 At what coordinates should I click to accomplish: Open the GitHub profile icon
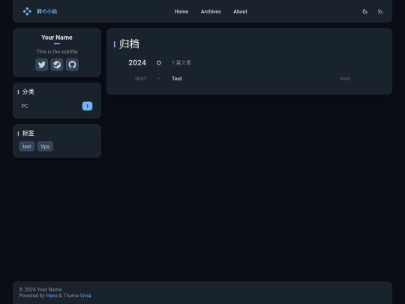[72, 65]
